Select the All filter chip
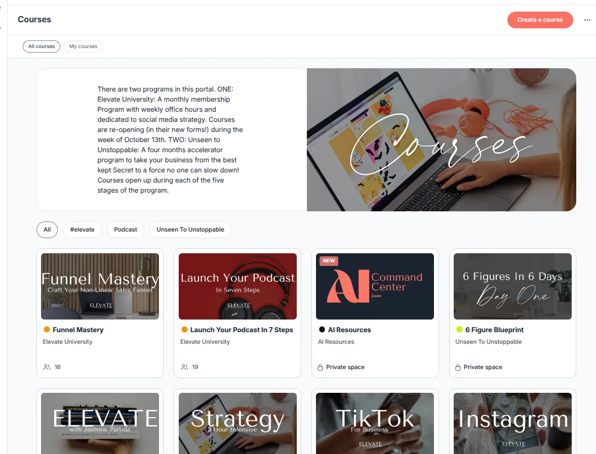 pos(47,230)
